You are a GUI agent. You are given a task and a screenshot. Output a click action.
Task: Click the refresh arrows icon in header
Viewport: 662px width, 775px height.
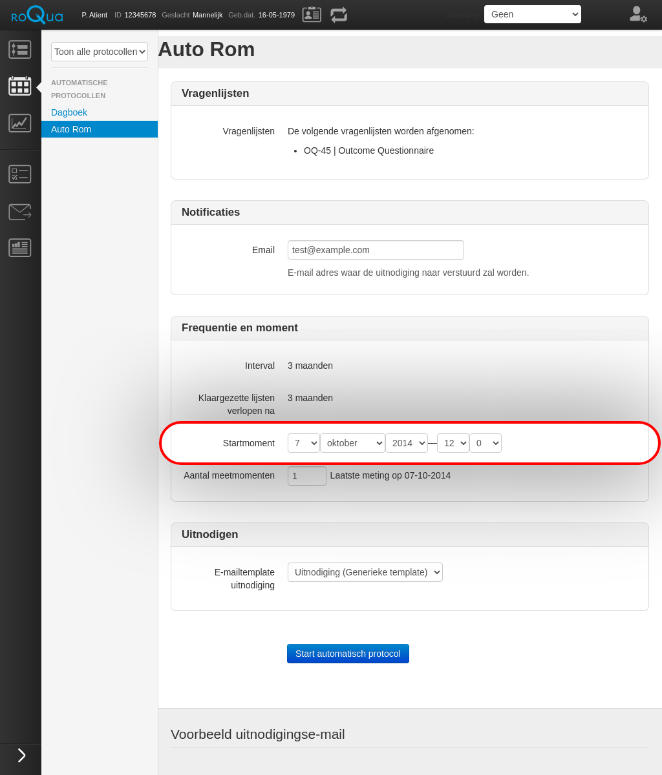pyautogui.click(x=339, y=14)
